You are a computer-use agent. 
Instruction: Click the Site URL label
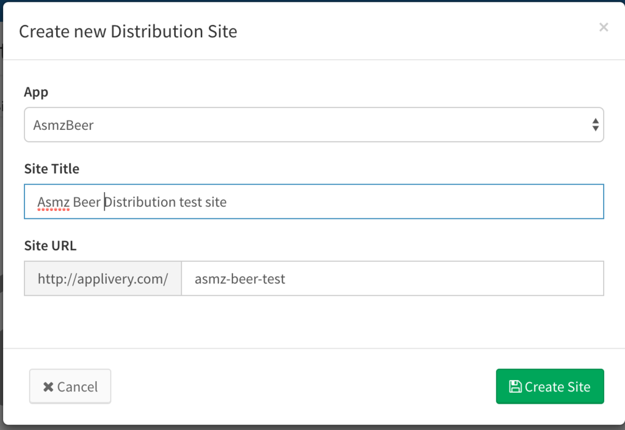50,246
